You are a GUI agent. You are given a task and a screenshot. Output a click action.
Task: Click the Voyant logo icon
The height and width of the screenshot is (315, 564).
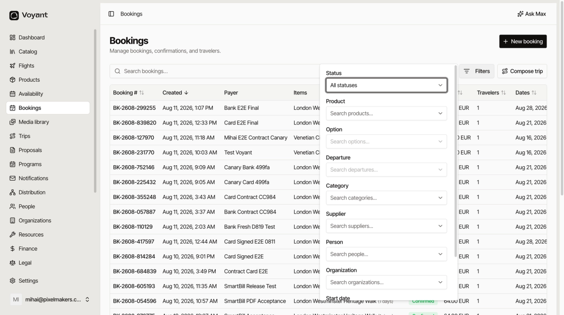pos(14,15)
